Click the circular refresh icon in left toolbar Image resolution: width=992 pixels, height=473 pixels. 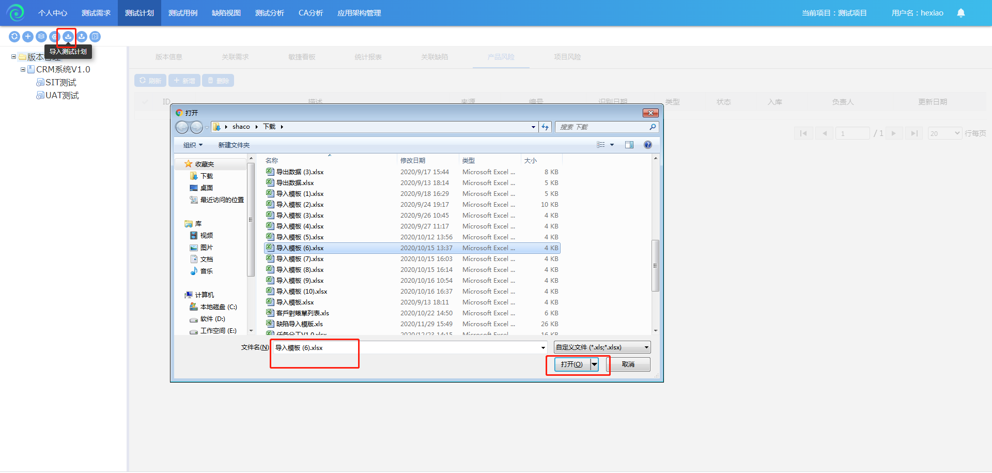[x=14, y=37]
